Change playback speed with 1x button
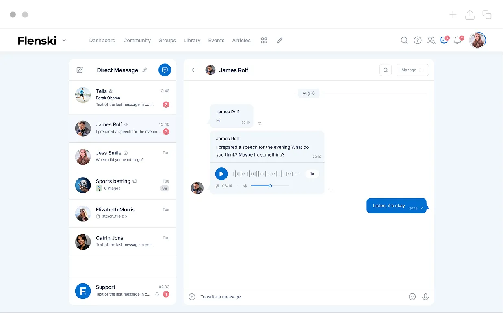The image size is (503, 313). tap(312, 174)
